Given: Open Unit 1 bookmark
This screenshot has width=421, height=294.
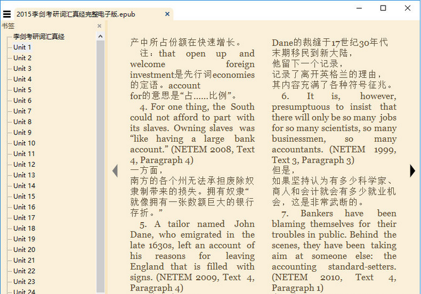Looking at the screenshot, I should click(22, 47).
